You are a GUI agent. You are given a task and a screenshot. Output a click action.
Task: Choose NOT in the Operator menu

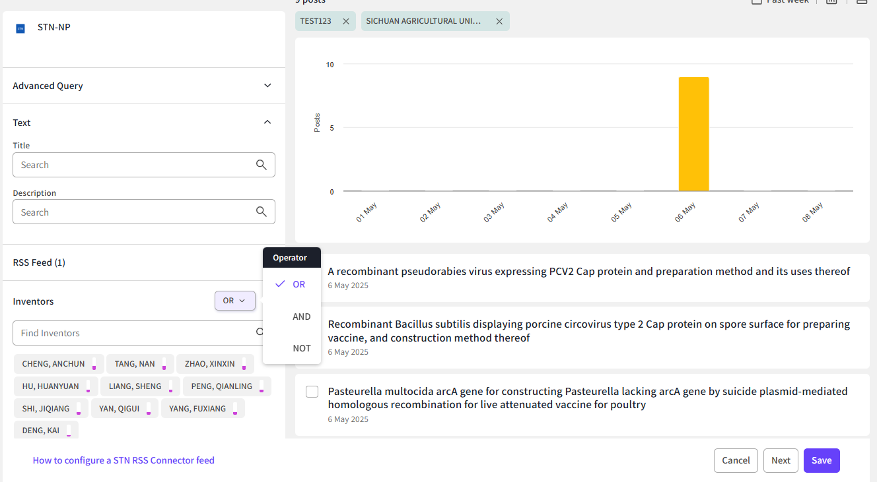pyautogui.click(x=301, y=348)
